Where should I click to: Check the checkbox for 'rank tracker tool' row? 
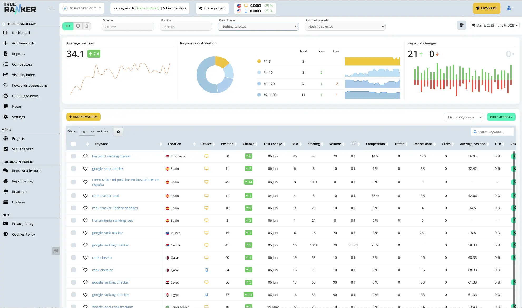tap(73, 196)
